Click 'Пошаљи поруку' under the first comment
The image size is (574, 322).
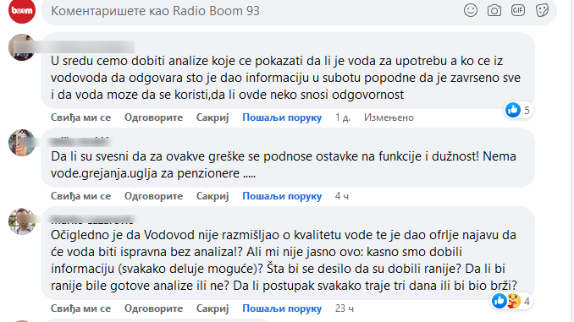point(282,117)
